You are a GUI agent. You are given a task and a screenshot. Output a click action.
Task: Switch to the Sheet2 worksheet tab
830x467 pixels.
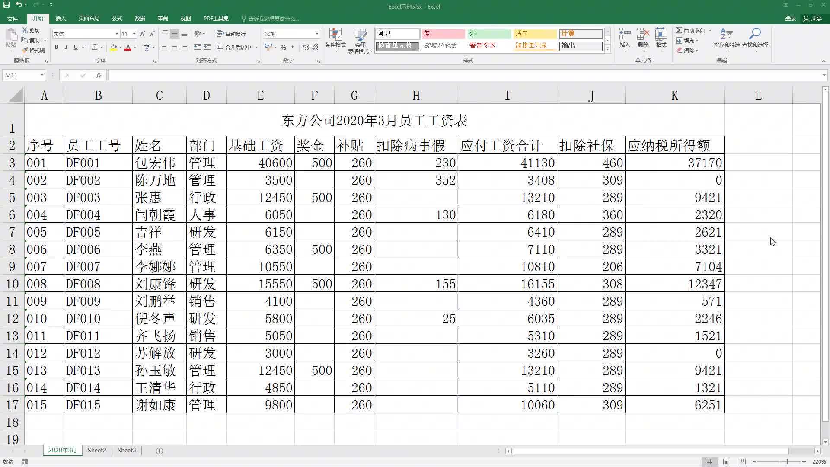(x=96, y=450)
